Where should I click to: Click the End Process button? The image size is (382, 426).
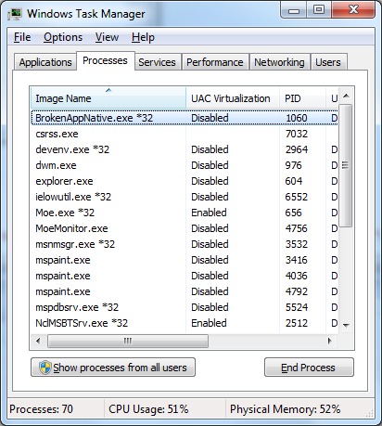click(309, 368)
